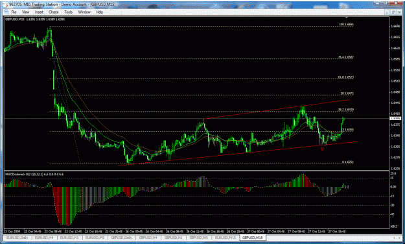Select the active GBPUSD,M15 chart tab
The height and width of the screenshot is (244, 405).
253,238
